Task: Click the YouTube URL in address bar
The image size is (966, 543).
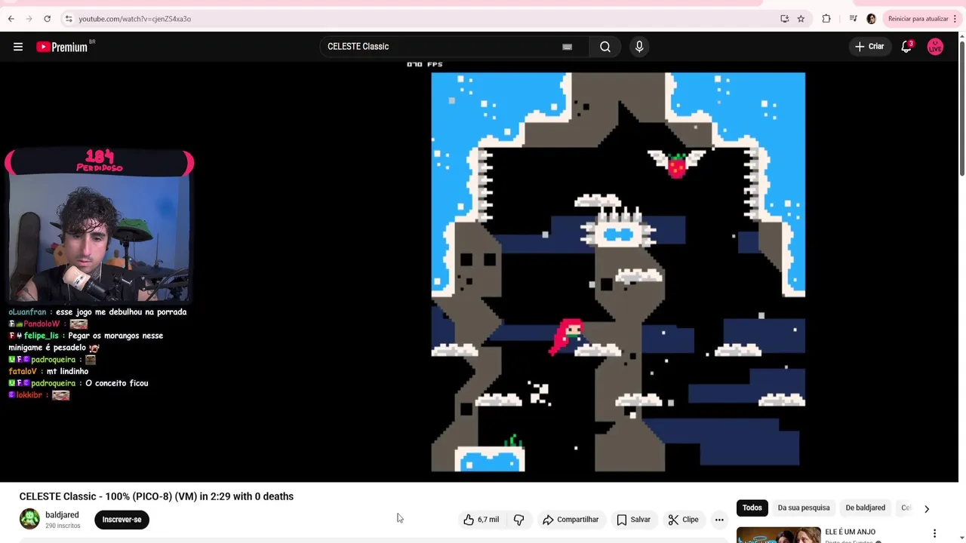Action: (134, 19)
